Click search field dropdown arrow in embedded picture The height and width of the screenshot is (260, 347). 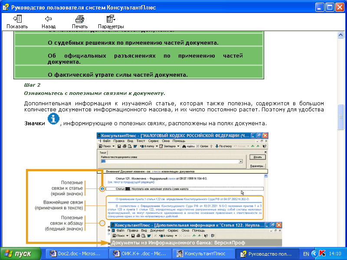[241, 162]
